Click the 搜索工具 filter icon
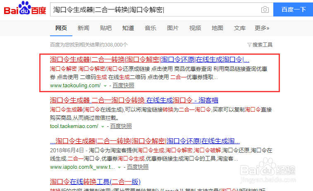This screenshot has width=313, height=191. click(x=249, y=45)
